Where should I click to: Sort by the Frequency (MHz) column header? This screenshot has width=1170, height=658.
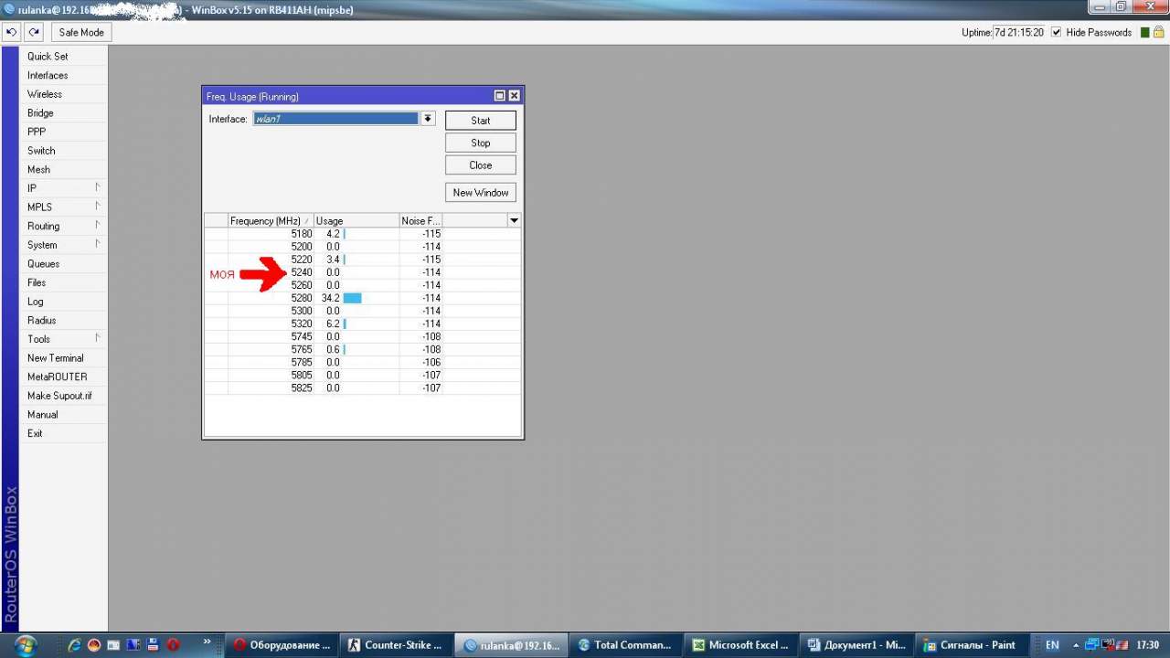pos(271,221)
